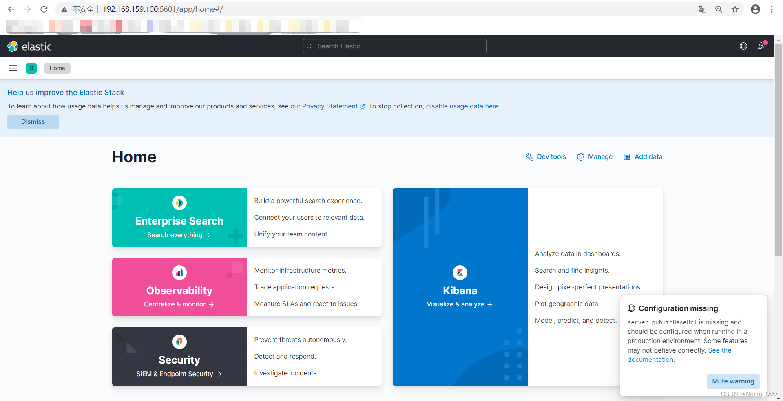The width and height of the screenshot is (783, 401).
Task: Click the Dev tools wrench icon
Action: [x=529, y=157]
